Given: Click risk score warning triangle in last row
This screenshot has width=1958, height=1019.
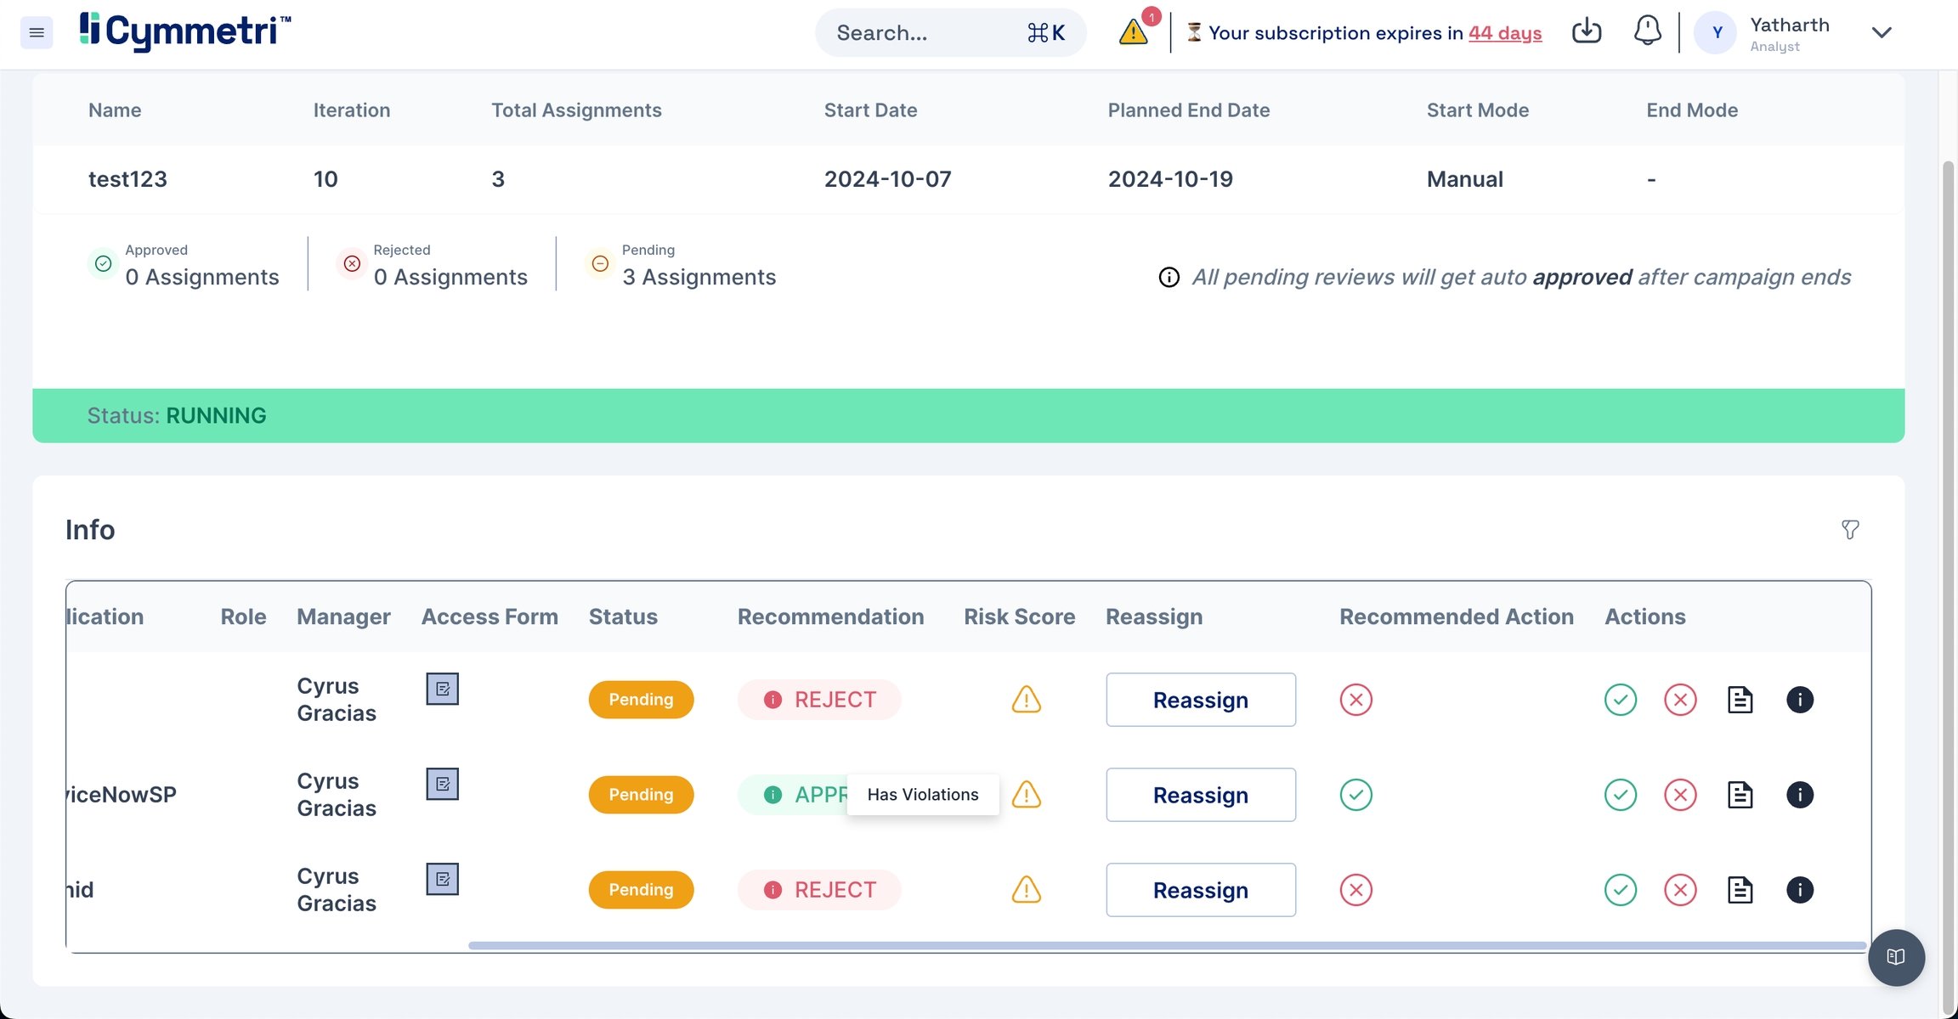Looking at the screenshot, I should tap(1026, 890).
